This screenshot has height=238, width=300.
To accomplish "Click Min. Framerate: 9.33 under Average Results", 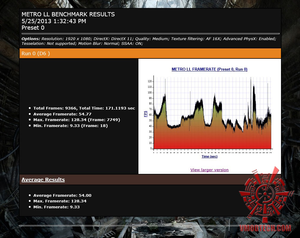I will 56,207.
